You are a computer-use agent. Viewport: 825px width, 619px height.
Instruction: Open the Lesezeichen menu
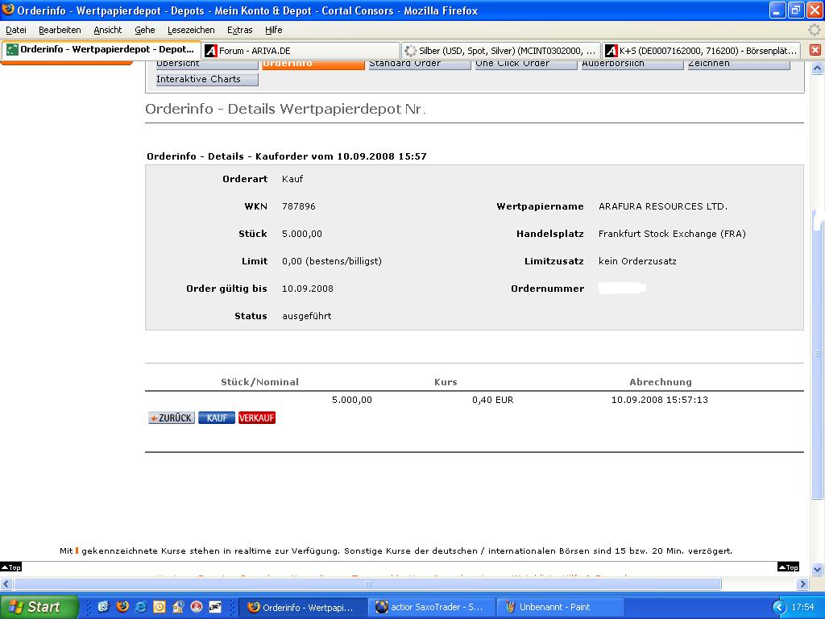(x=191, y=30)
